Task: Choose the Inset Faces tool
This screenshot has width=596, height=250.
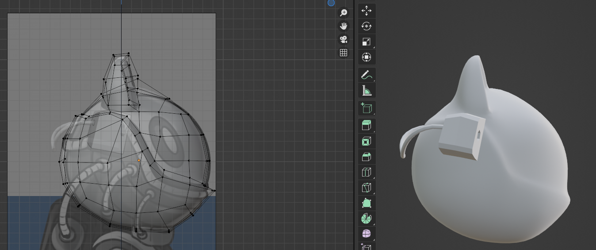Action: tap(367, 141)
